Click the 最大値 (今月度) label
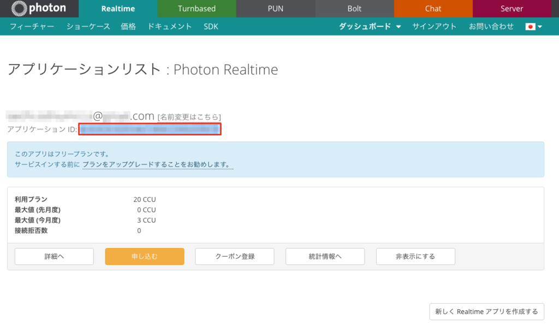The image size is (559, 331). 38,220
